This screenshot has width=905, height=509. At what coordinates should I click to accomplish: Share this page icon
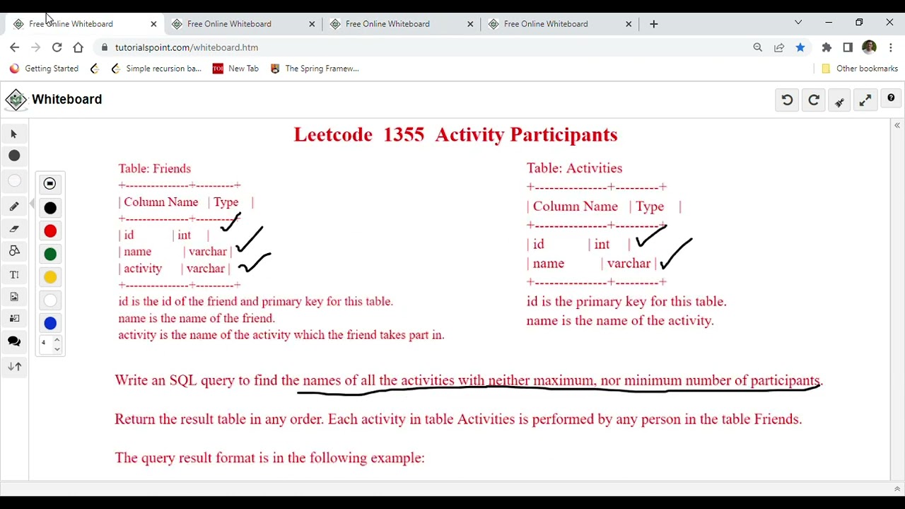point(779,47)
